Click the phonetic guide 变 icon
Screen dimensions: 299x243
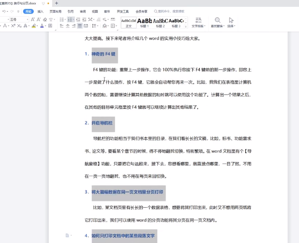click(51, 19)
